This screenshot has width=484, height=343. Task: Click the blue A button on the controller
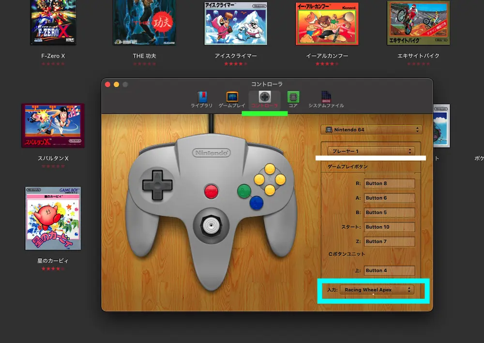pos(256,203)
